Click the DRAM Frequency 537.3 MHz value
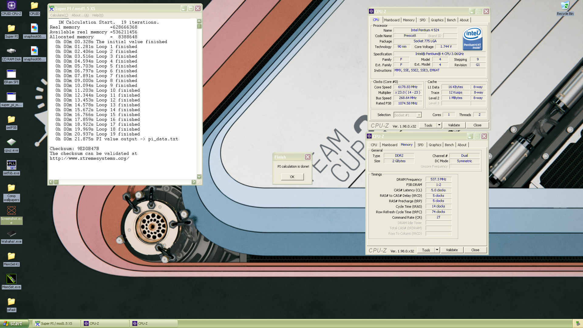 (438, 179)
